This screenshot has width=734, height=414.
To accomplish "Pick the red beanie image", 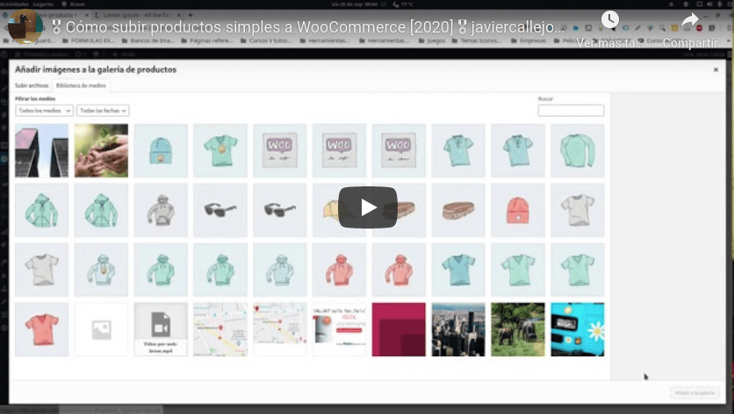I will pyautogui.click(x=518, y=210).
